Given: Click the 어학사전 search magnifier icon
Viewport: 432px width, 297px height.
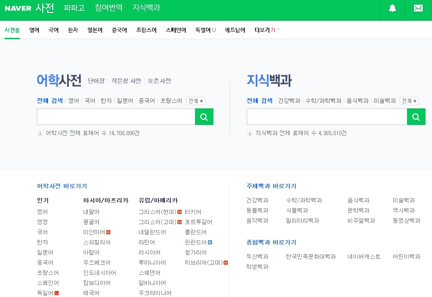Looking at the screenshot, I should [x=204, y=117].
